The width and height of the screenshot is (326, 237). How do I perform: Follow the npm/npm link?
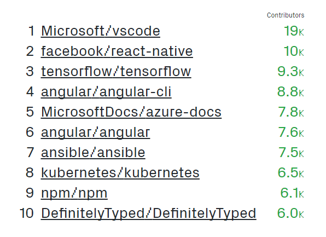(x=74, y=193)
